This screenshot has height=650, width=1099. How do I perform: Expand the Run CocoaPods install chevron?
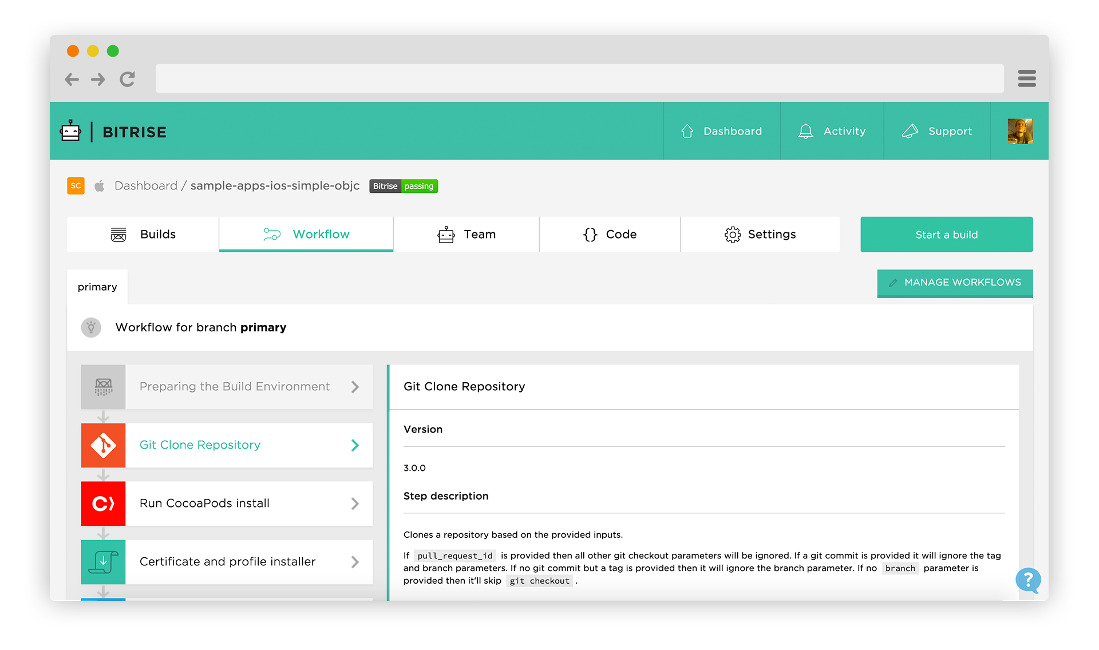[x=355, y=504]
